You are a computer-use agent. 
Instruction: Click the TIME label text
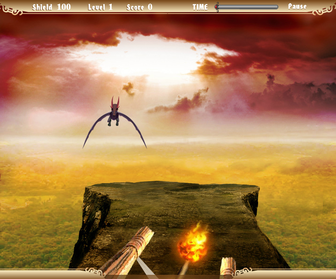tap(200, 7)
